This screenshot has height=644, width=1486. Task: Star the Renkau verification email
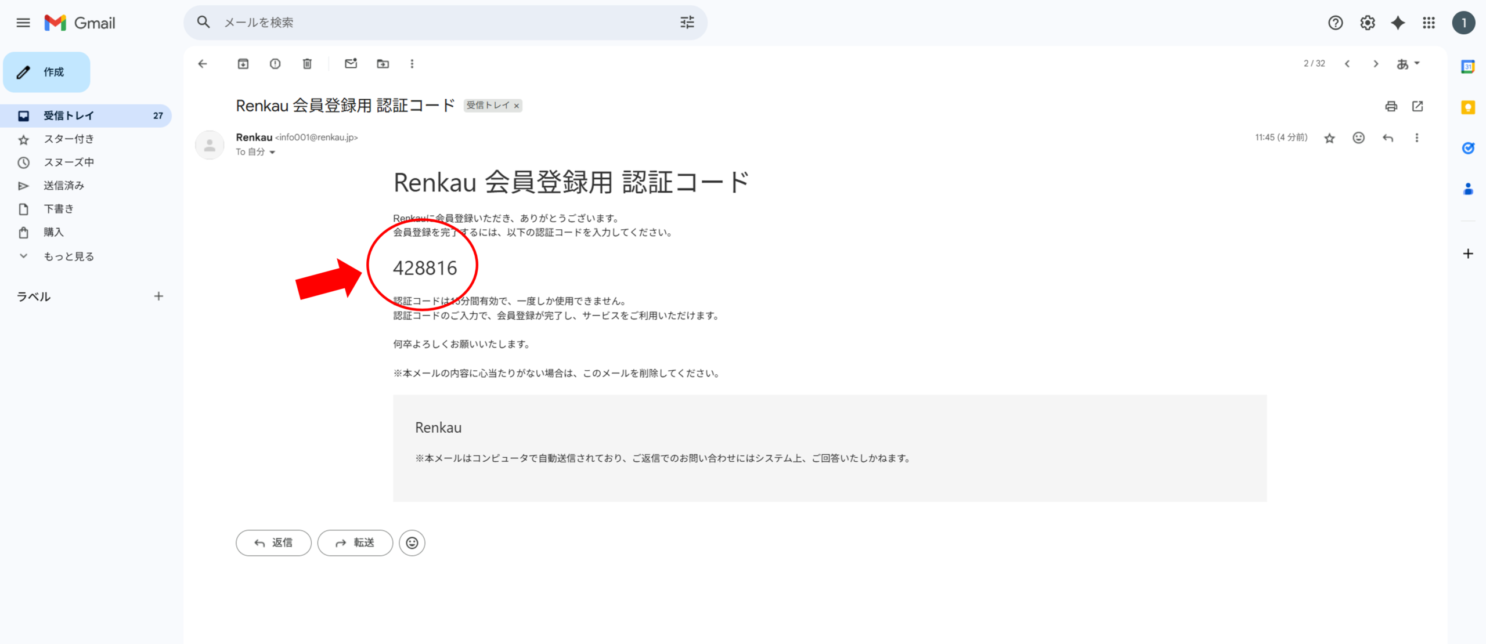(1329, 138)
